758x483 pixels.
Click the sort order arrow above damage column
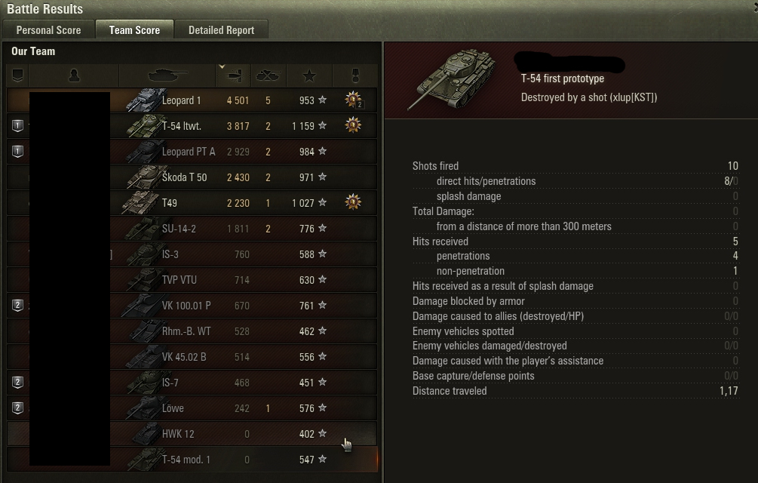222,66
